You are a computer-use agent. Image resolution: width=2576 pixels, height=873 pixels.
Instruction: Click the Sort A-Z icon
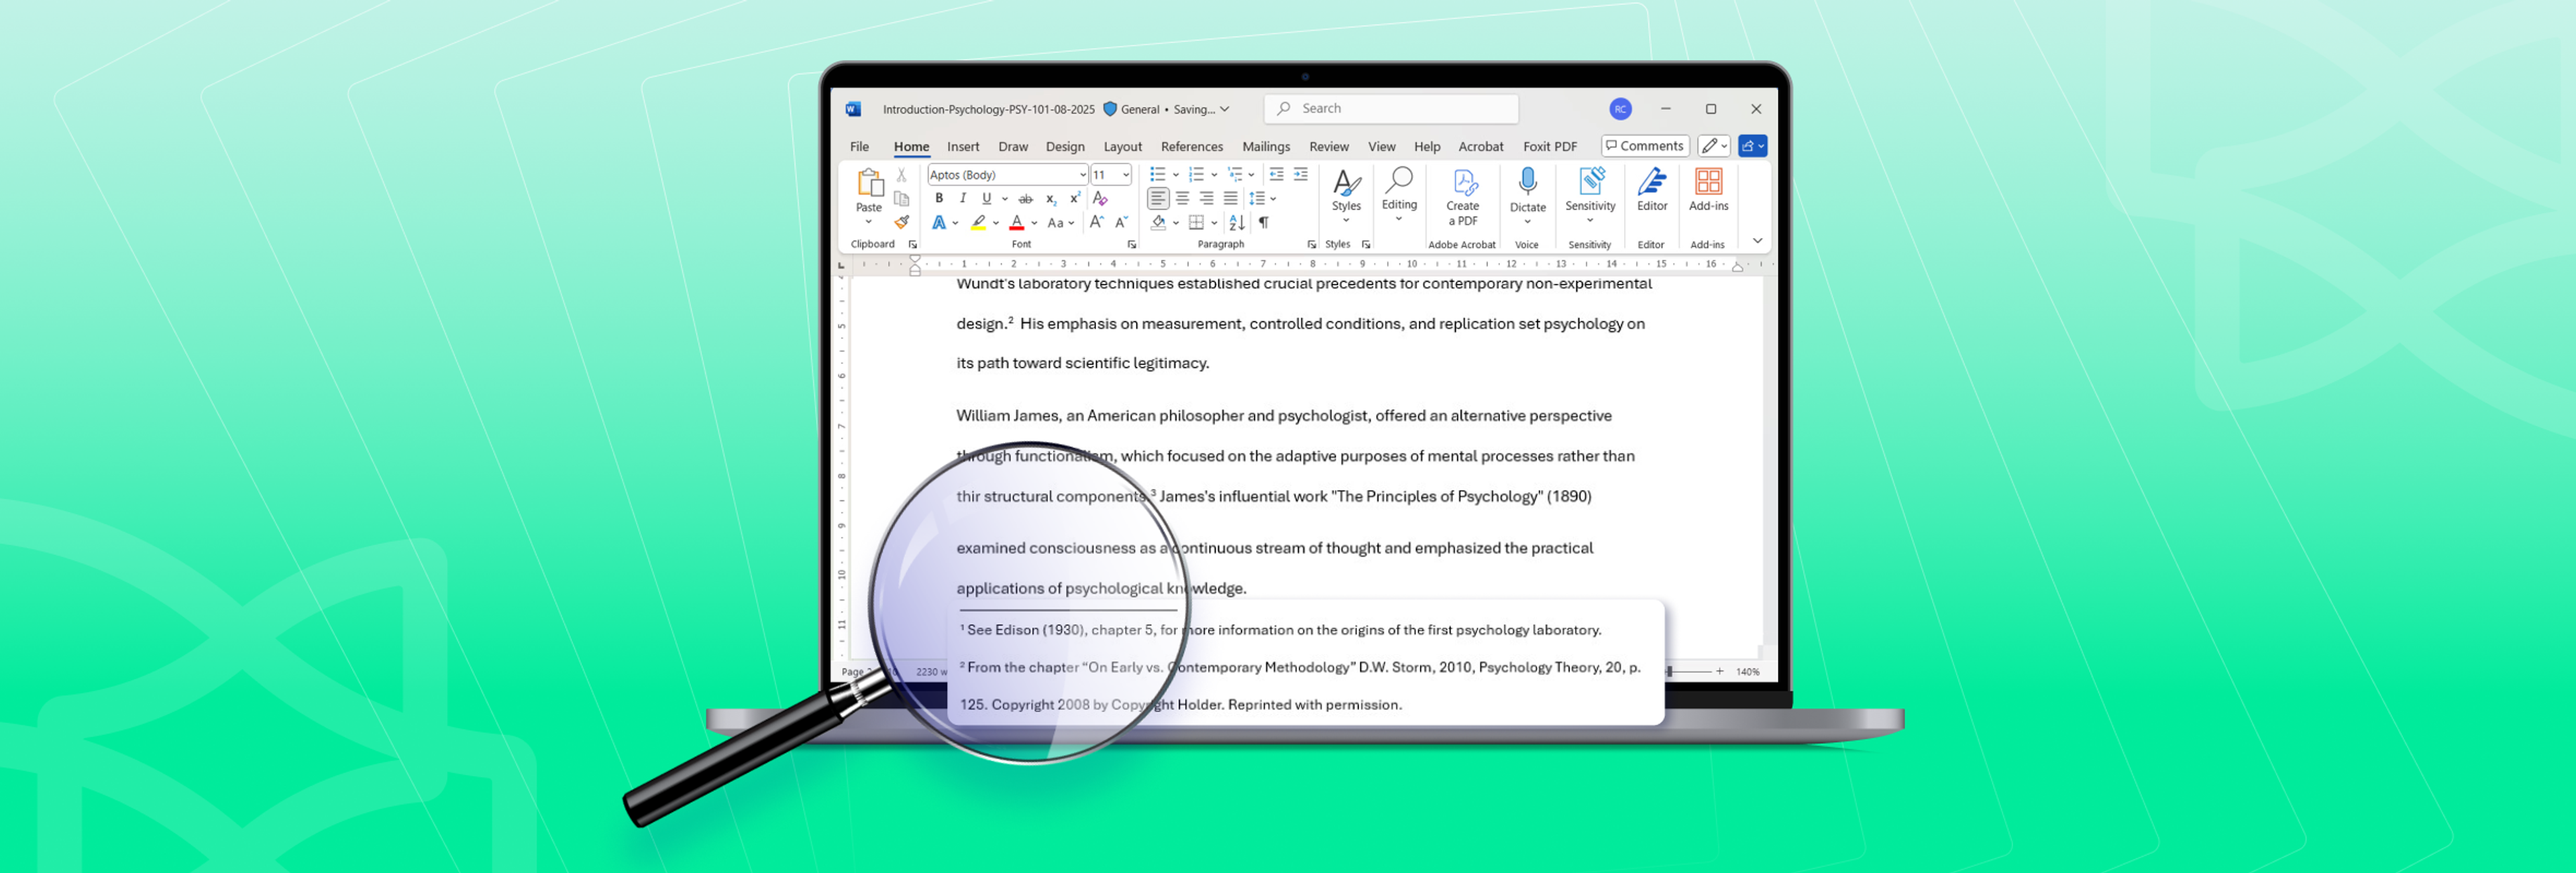[x=1236, y=222]
